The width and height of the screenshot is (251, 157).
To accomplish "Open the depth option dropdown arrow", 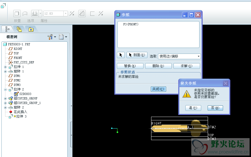I will point(40,14).
